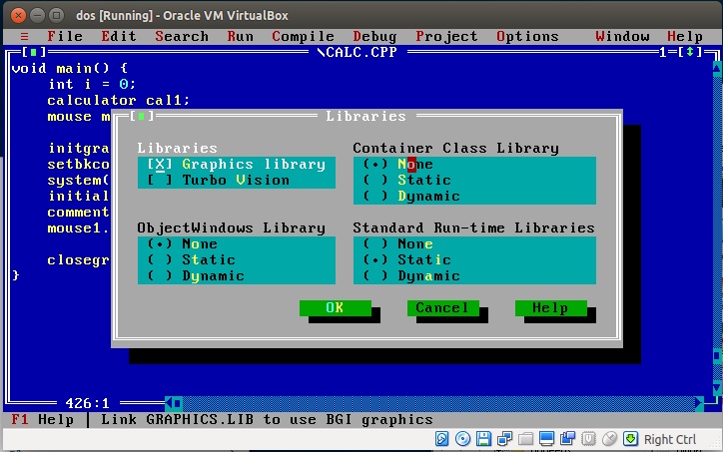
Task: Select None under ObjectWindows Library
Action: (x=182, y=243)
